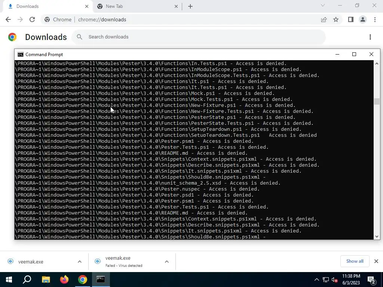
Task: Click the Chrome logo beside Downloads heading
Action: click(x=12, y=37)
